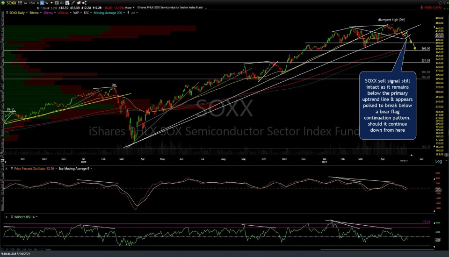Image resolution: width=449 pixels, height=257 pixels.
Task: Select the 'm' minute timeframe
Action: click(x=25, y=3)
